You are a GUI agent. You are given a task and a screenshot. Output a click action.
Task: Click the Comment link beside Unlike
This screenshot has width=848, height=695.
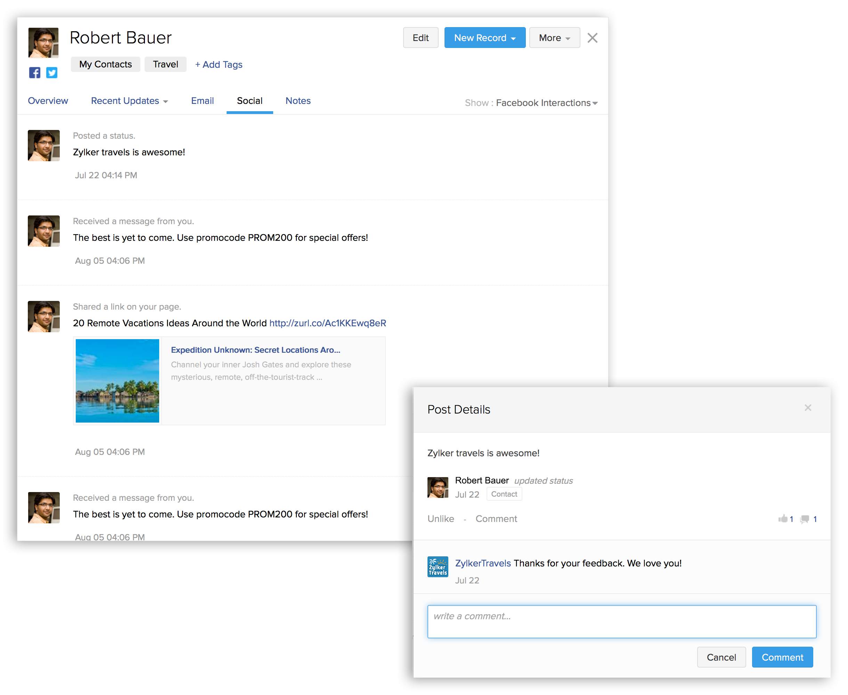coord(496,519)
